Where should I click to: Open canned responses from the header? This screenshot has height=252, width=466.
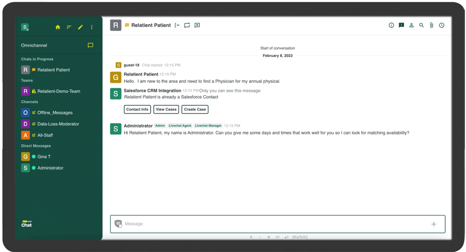(401, 25)
